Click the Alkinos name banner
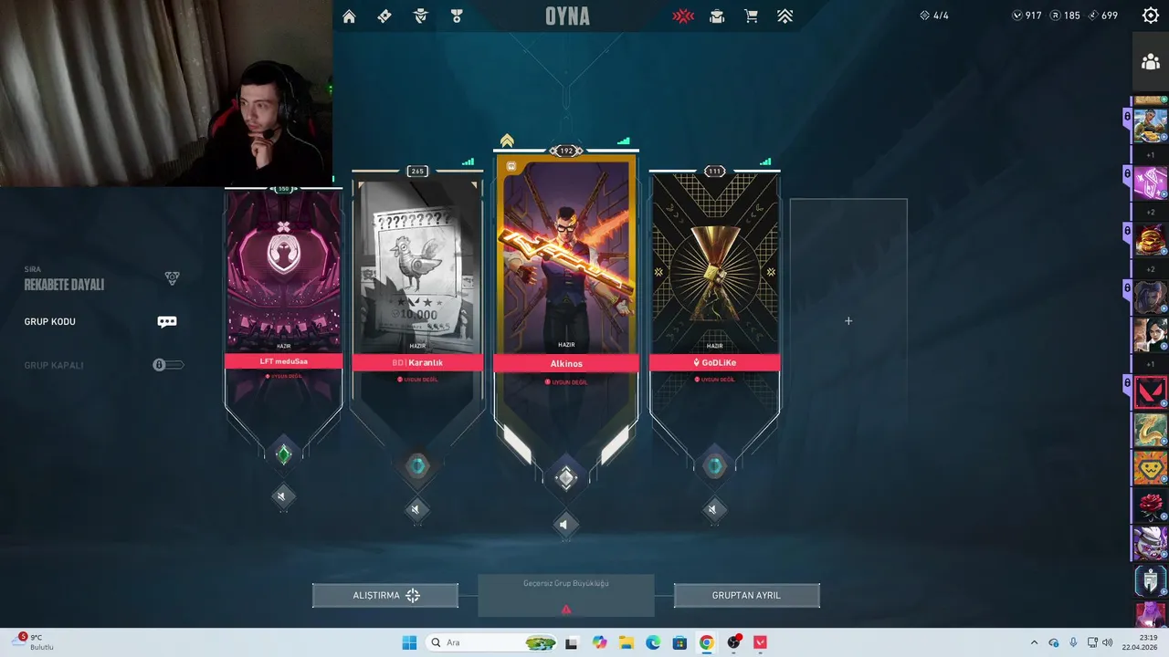 pos(566,363)
